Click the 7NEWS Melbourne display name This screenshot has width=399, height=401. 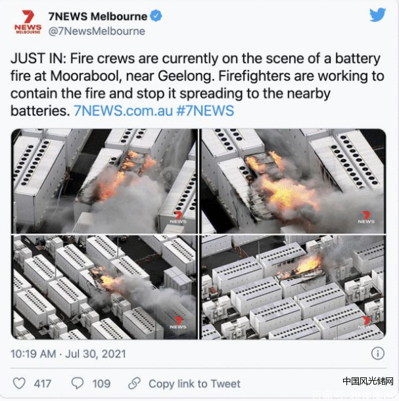point(98,16)
